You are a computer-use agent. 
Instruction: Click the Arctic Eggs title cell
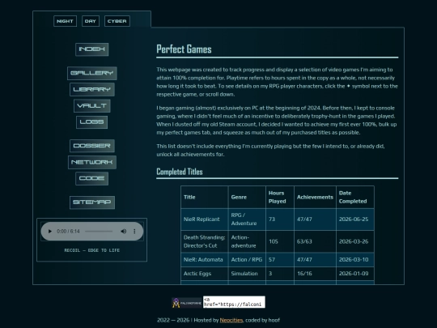pos(205,274)
